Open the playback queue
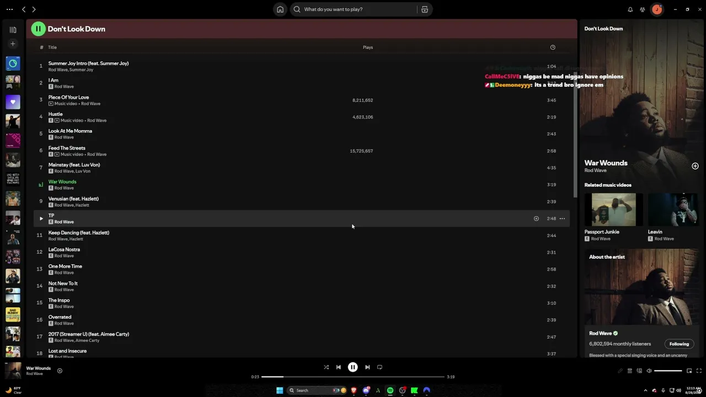This screenshot has width=706, height=397. pyautogui.click(x=629, y=371)
